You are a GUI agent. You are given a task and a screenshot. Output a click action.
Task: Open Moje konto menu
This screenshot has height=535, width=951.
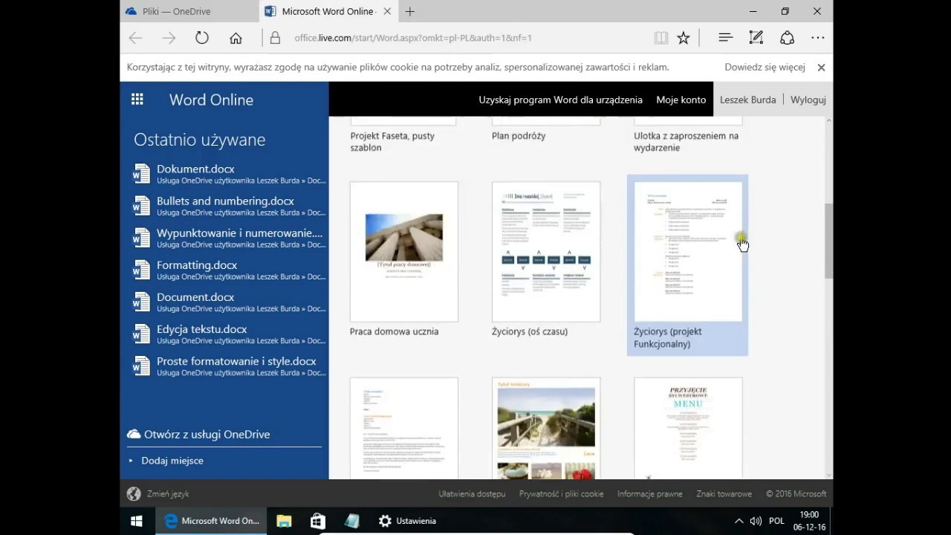[x=681, y=100]
